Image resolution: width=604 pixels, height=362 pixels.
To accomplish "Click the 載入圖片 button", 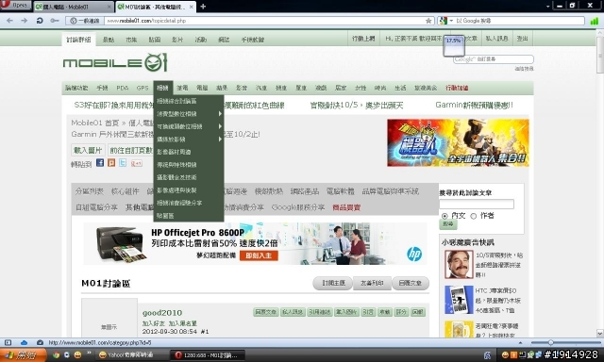I will pyautogui.click(x=88, y=151).
